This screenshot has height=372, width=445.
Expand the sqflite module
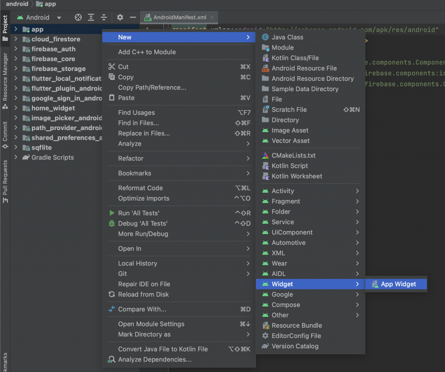[x=16, y=147]
